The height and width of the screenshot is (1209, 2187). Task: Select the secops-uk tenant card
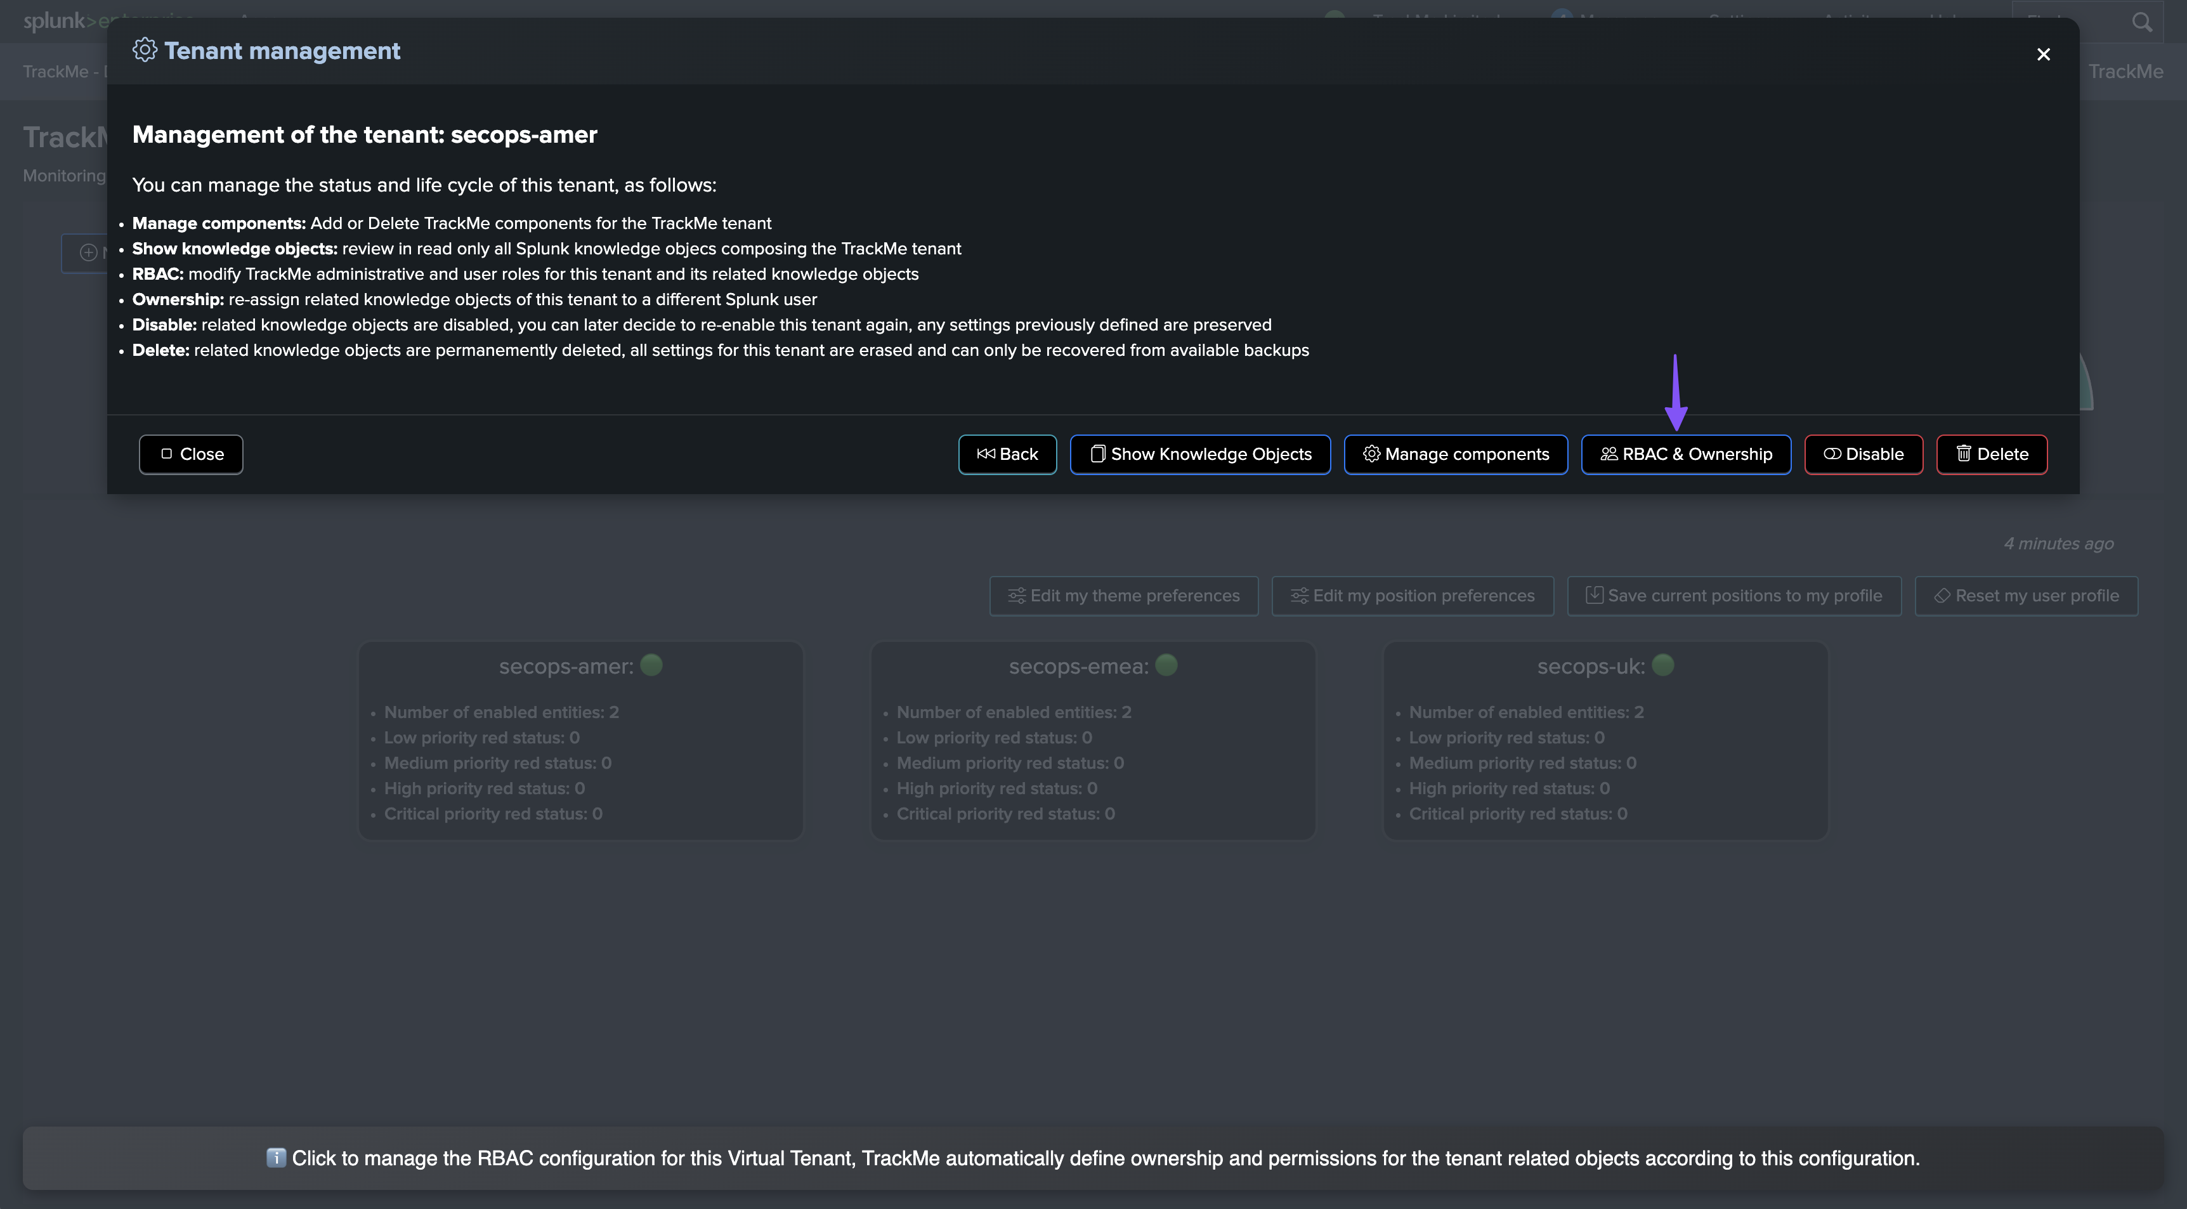(x=1605, y=740)
